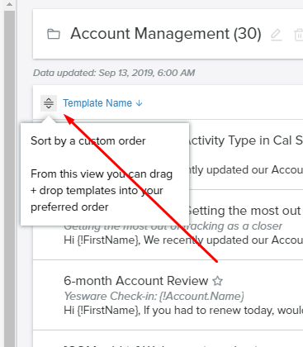
Task: Click the custom order sort icon
Action: point(49,103)
